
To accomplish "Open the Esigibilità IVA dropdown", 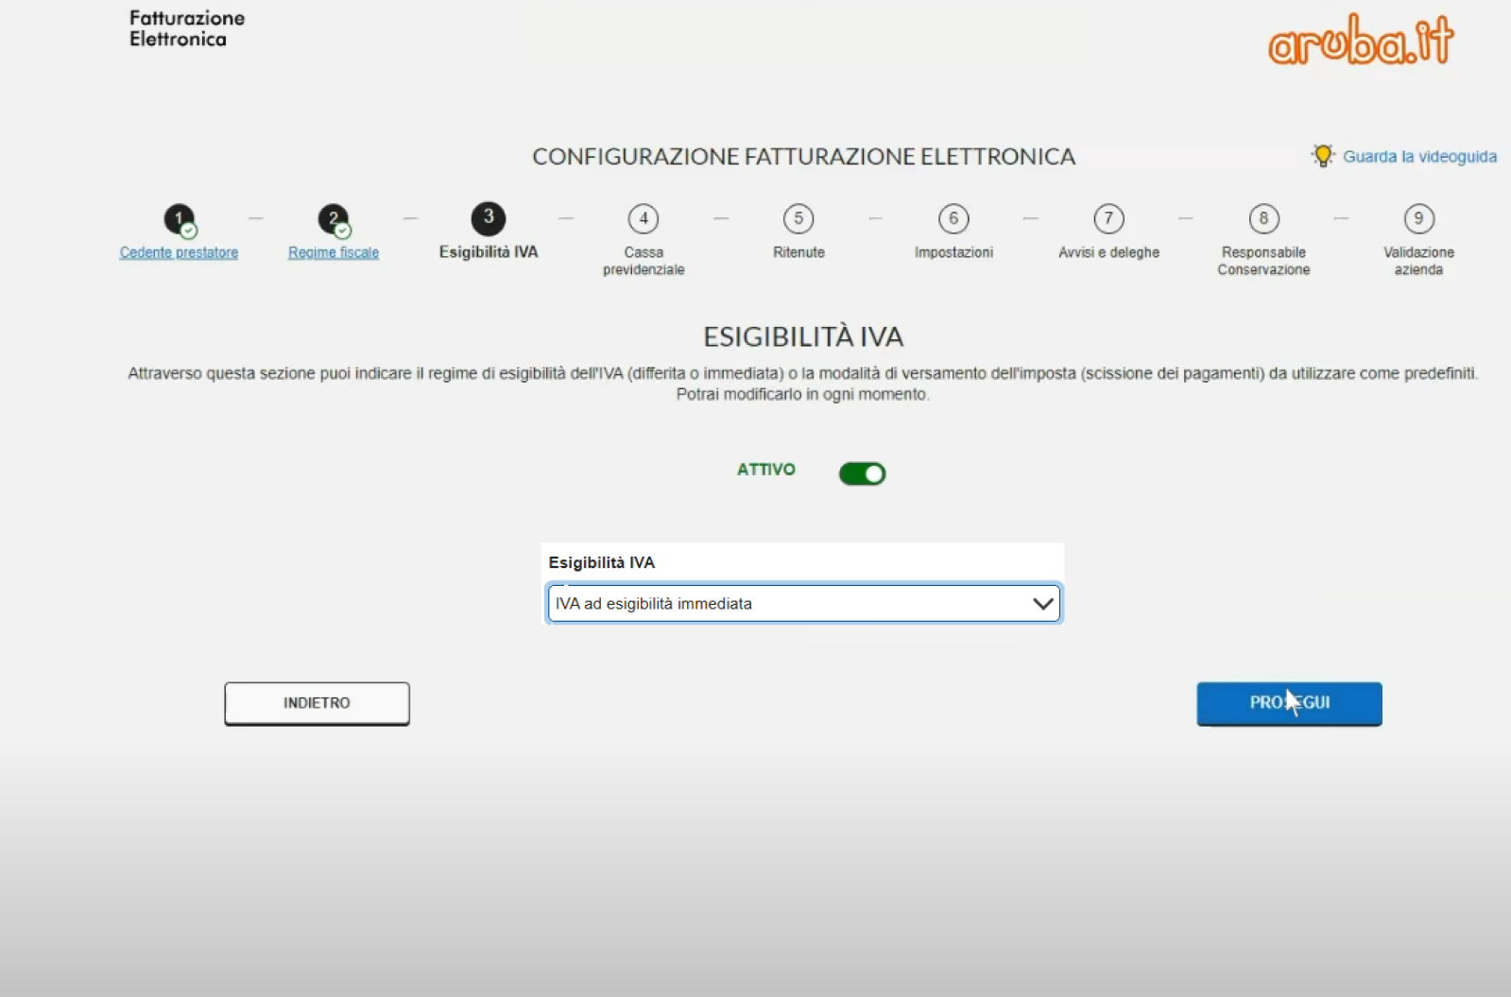I will [804, 604].
